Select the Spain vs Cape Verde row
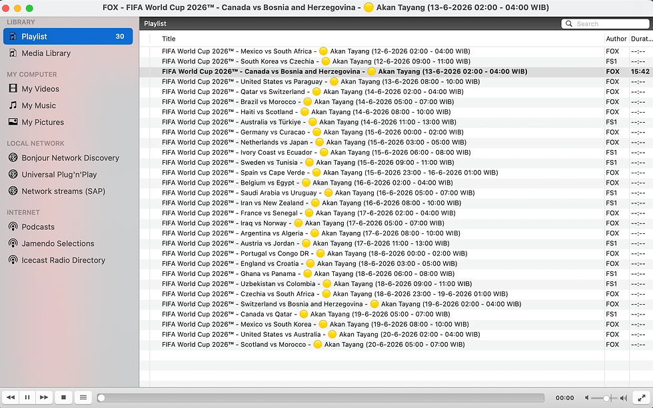 coord(396,173)
